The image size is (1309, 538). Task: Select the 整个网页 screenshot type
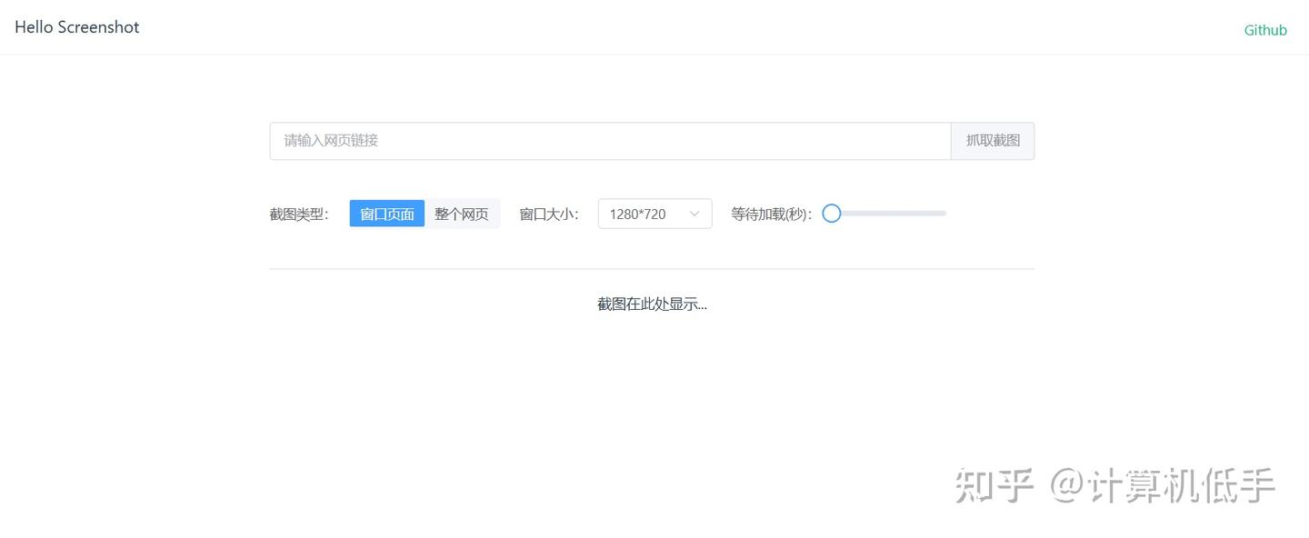click(462, 213)
